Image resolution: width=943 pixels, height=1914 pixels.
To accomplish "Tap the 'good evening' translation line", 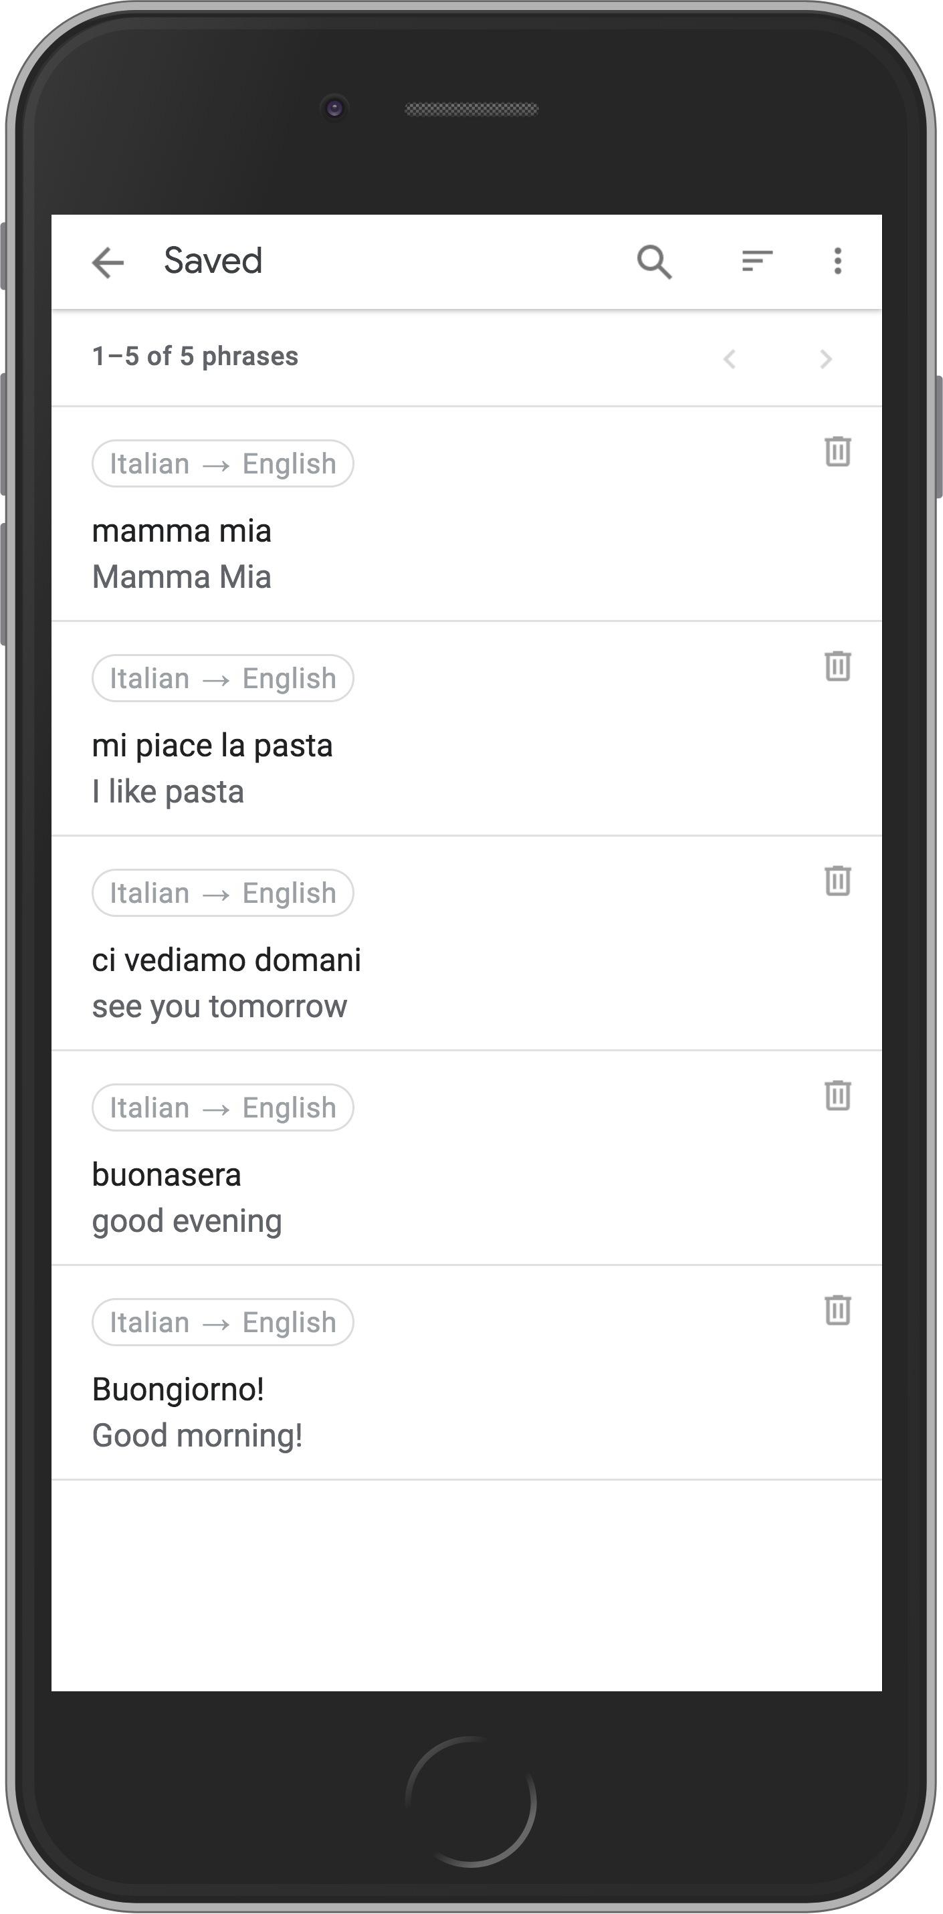I will [187, 1220].
